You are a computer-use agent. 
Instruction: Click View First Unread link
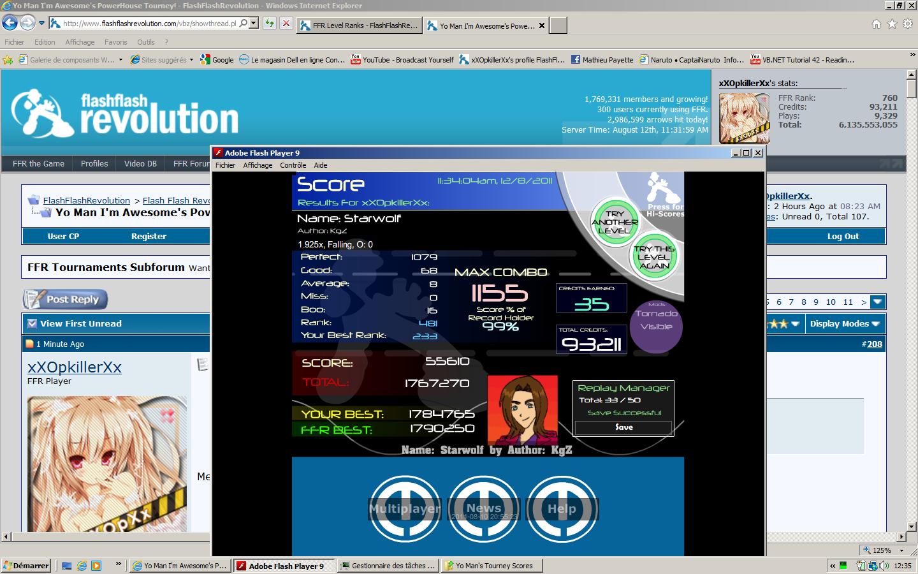coord(81,323)
